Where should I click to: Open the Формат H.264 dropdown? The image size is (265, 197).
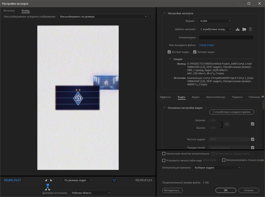point(215,21)
